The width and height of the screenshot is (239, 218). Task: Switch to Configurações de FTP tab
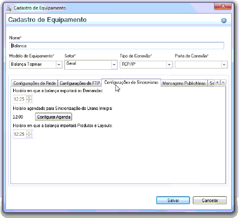point(80,83)
